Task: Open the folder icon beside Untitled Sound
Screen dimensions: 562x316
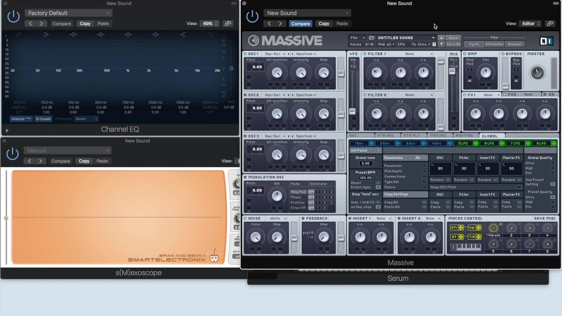Action: (372, 37)
